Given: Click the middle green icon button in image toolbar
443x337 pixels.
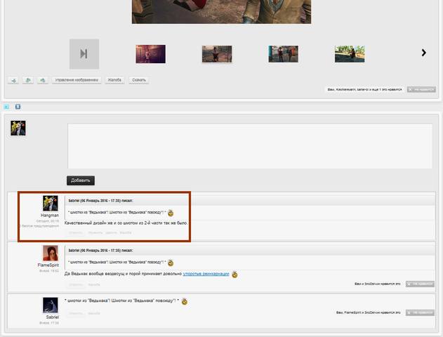Looking at the screenshot, I should (x=27, y=80).
